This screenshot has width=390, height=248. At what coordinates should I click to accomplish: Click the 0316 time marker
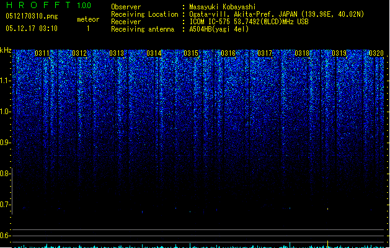pos(228,53)
